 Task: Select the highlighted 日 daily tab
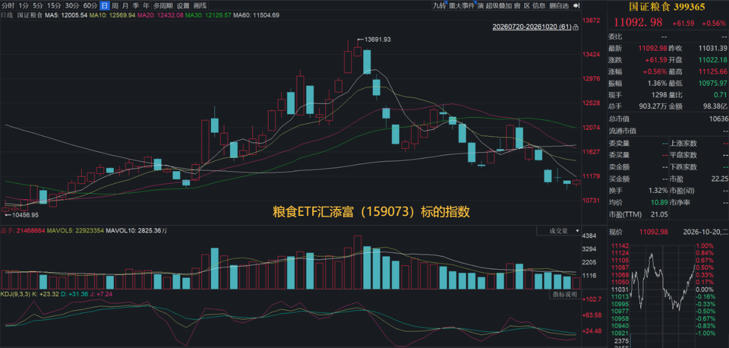[x=105, y=6]
